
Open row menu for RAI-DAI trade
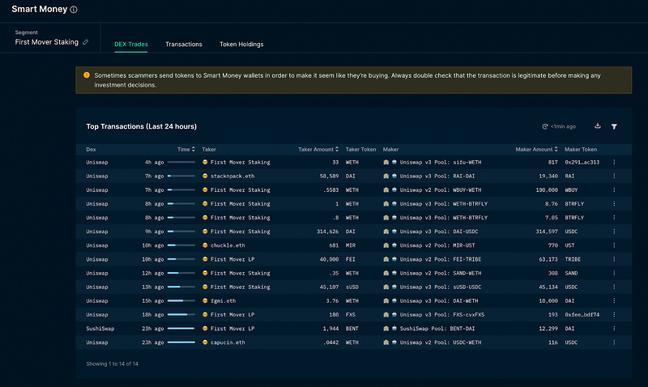pyautogui.click(x=614, y=176)
